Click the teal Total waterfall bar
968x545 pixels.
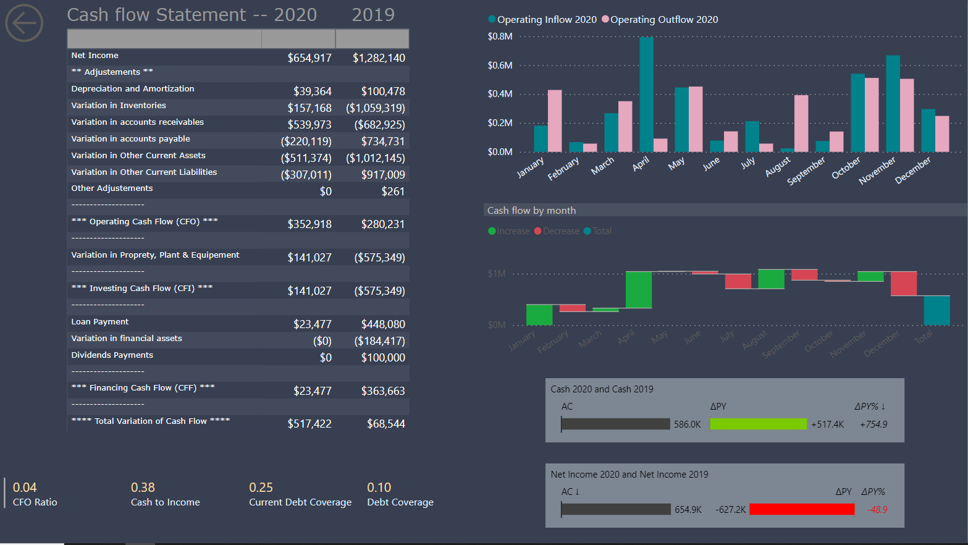click(936, 310)
